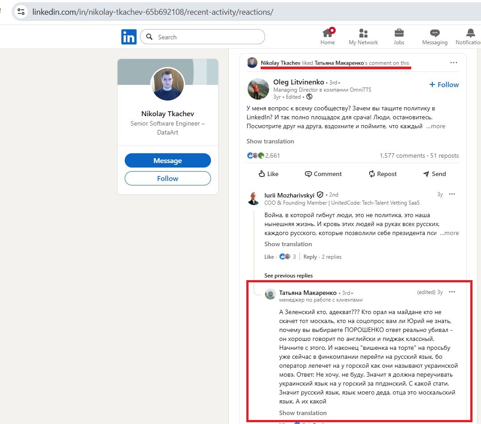Expand Oleg's post text with …more

pos(436,126)
